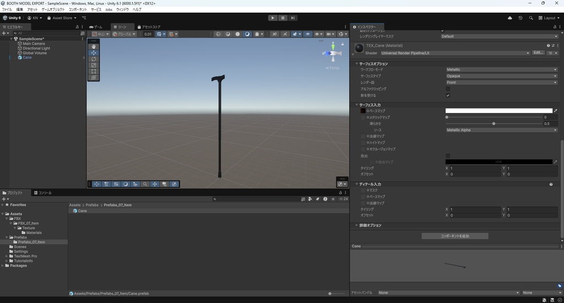Image resolution: width=564 pixels, height=303 pixels.
Task: Collapse the サーフェスオプション section
Action: coord(356,64)
